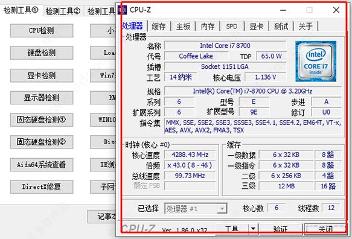Switch to the 测试 tab
352x239 pixels.
coord(281,27)
